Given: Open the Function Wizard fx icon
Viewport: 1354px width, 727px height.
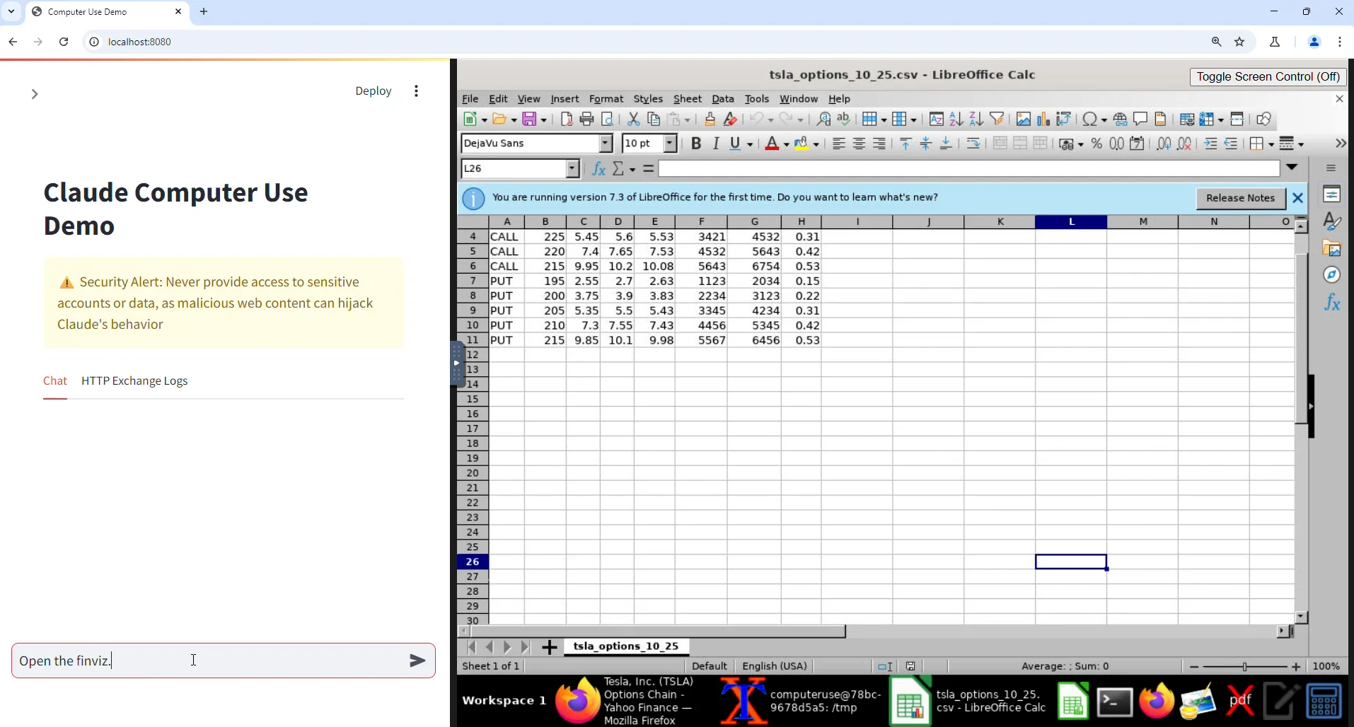Looking at the screenshot, I should (x=598, y=169).
